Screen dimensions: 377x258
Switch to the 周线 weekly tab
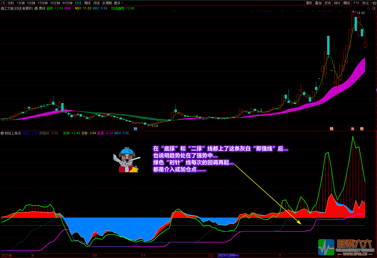tap(87, 3)
